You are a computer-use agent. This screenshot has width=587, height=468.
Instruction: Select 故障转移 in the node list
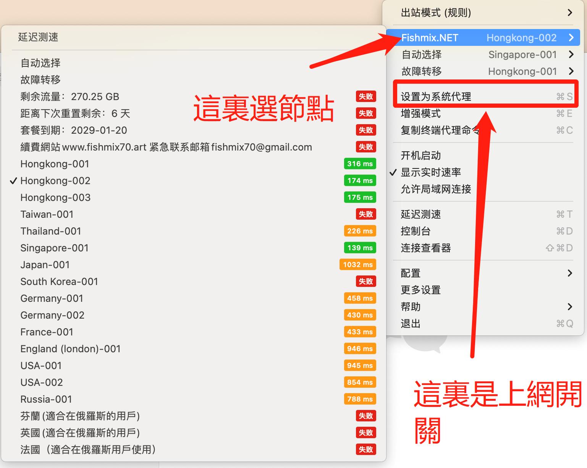pos(193,80)
